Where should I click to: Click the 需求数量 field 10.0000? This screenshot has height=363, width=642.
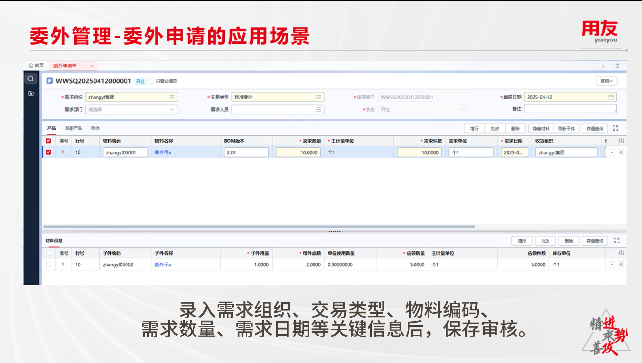click(298, 152)
